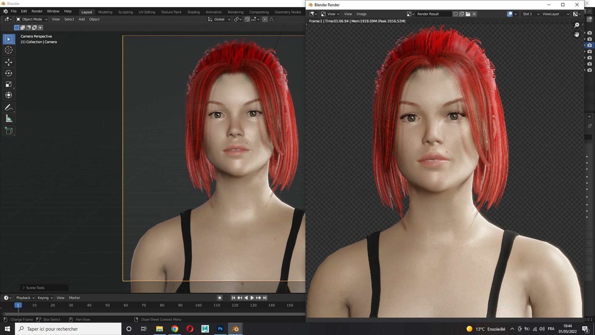The width and height of the screenshot is (595, 335).
Task: Open the Add menu in viewport header
Action: click(x=82, y=19)
